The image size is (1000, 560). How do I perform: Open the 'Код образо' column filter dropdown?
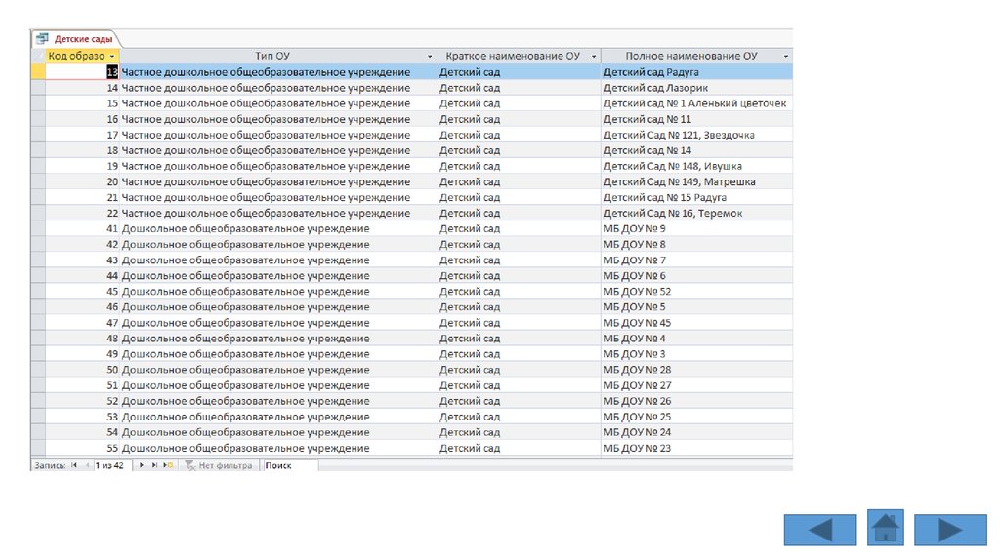[x=113, y=57]
